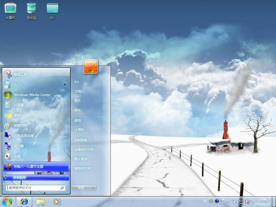Open shutdown options arrow next to 关机
276x207 pixels.
pyautogui.click(x=93, y=188)
